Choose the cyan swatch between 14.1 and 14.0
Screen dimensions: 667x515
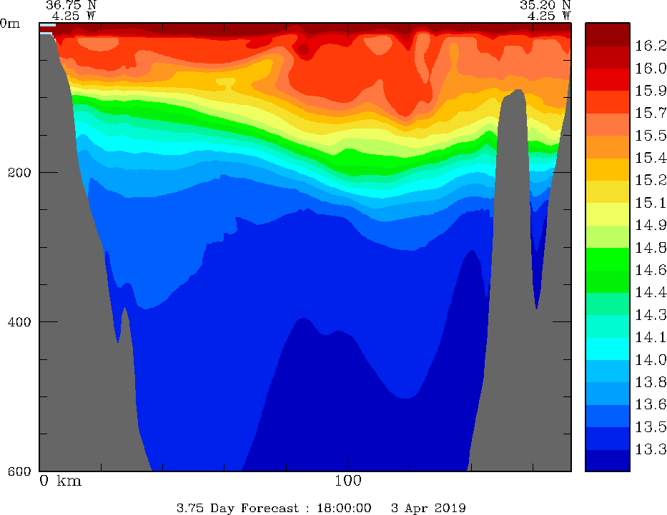(x=607, y=349)
